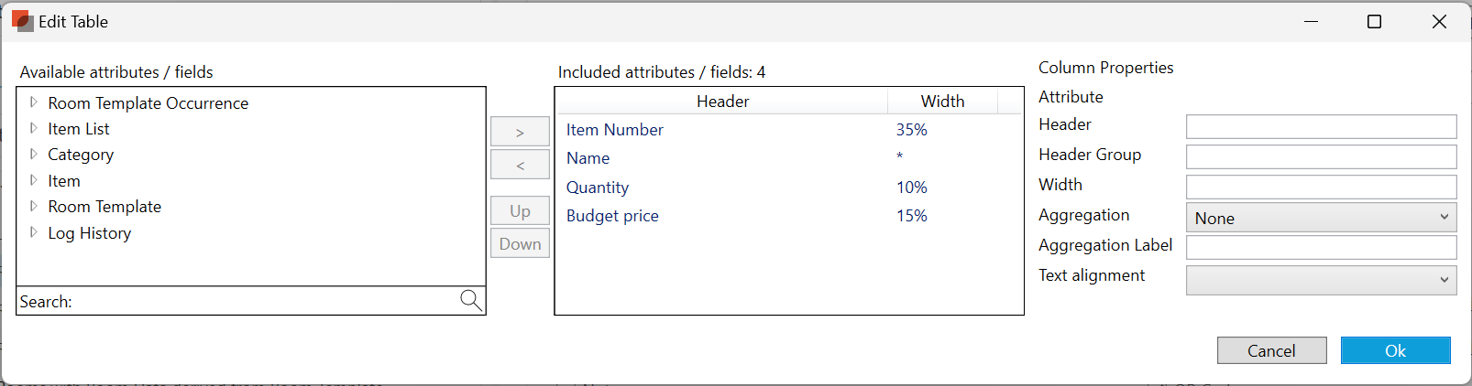
Task: Expand the Category tree node
Action: (34, 154)
